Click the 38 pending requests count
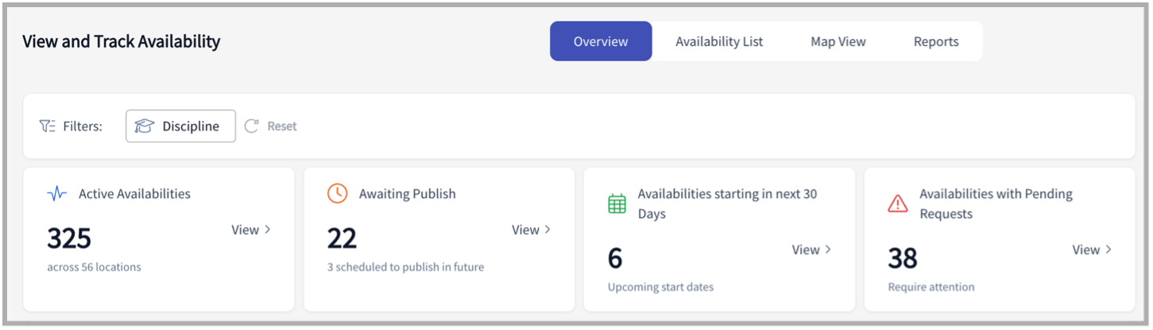Screen dimensions: 1153x330 tap(903, 258)
